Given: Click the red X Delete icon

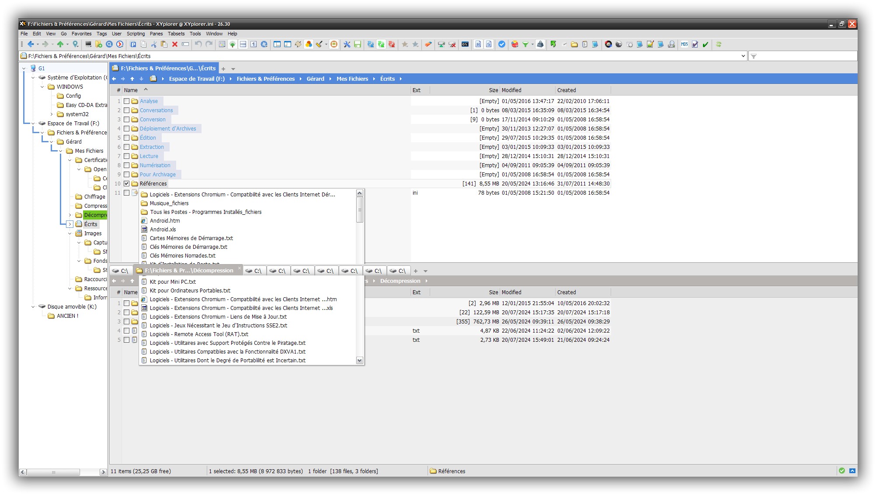Looking at the screenshot, I should [x=174, y=44].
